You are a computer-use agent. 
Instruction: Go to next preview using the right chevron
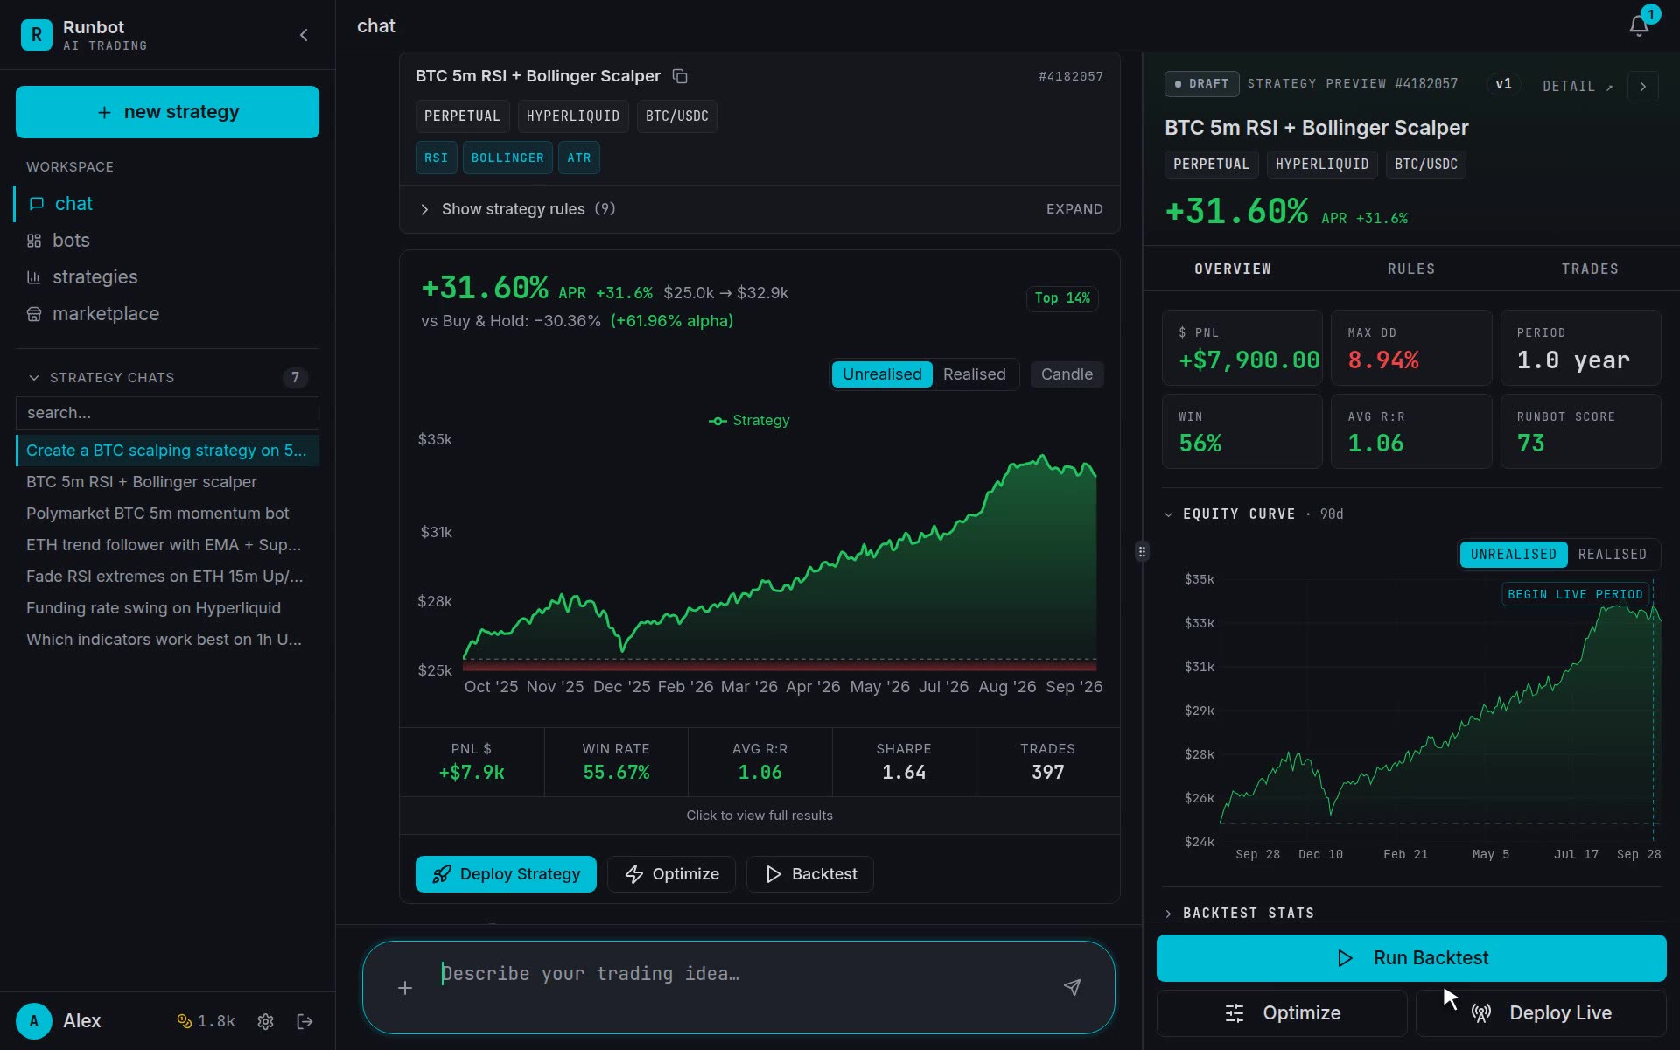click(x=1643, y=87)
